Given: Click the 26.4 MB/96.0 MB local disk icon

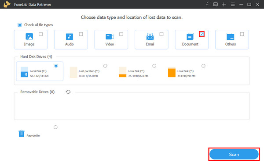Looking at the screenshot, I should tap(123, 72).
